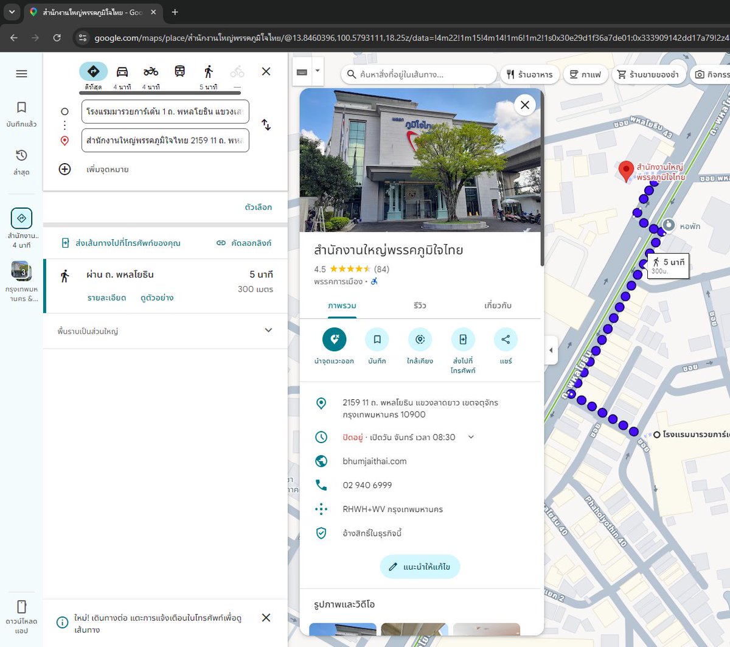This screenshot has height=647, width=730.
Task: Copy link (คัดลอกลิงก์)
Action: (x=244, y=243)
